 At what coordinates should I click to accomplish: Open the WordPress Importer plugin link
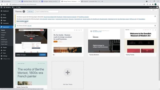tap(84, 17)
